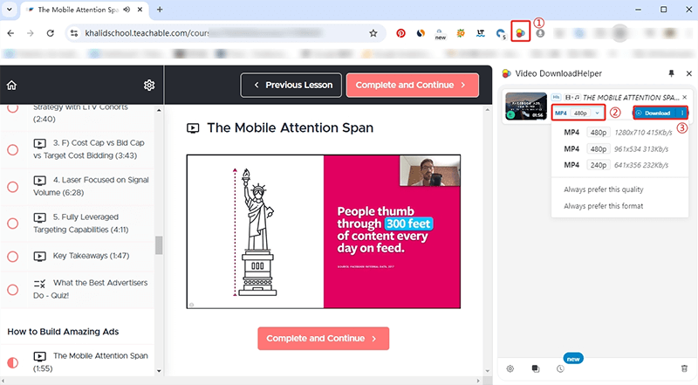
Task: Open lesson 3. F) Cost Cap vs Bid Cap
Action: 89,149
